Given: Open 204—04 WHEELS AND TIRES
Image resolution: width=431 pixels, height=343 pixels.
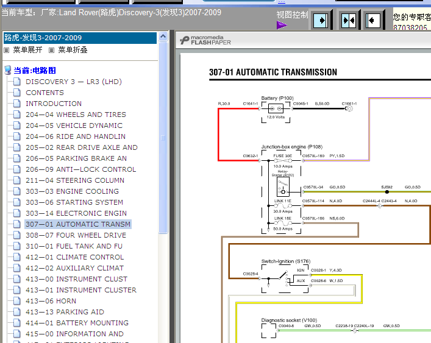Looking at the screenshot, I should [76, 115].
